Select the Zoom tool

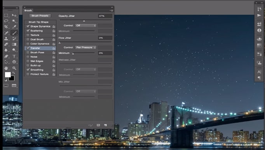click(x=14, y=68)
